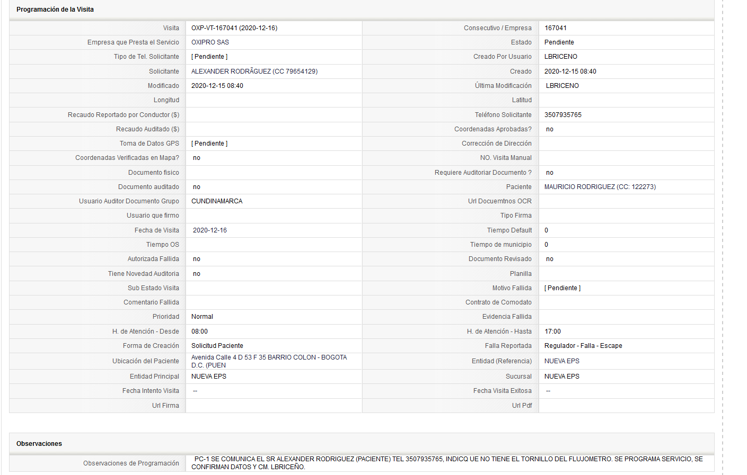Click Falla Reportada 'Regulador - Falla - Escape'
Image resolution: width=747 pixels, height=475 pixels.
583,346
